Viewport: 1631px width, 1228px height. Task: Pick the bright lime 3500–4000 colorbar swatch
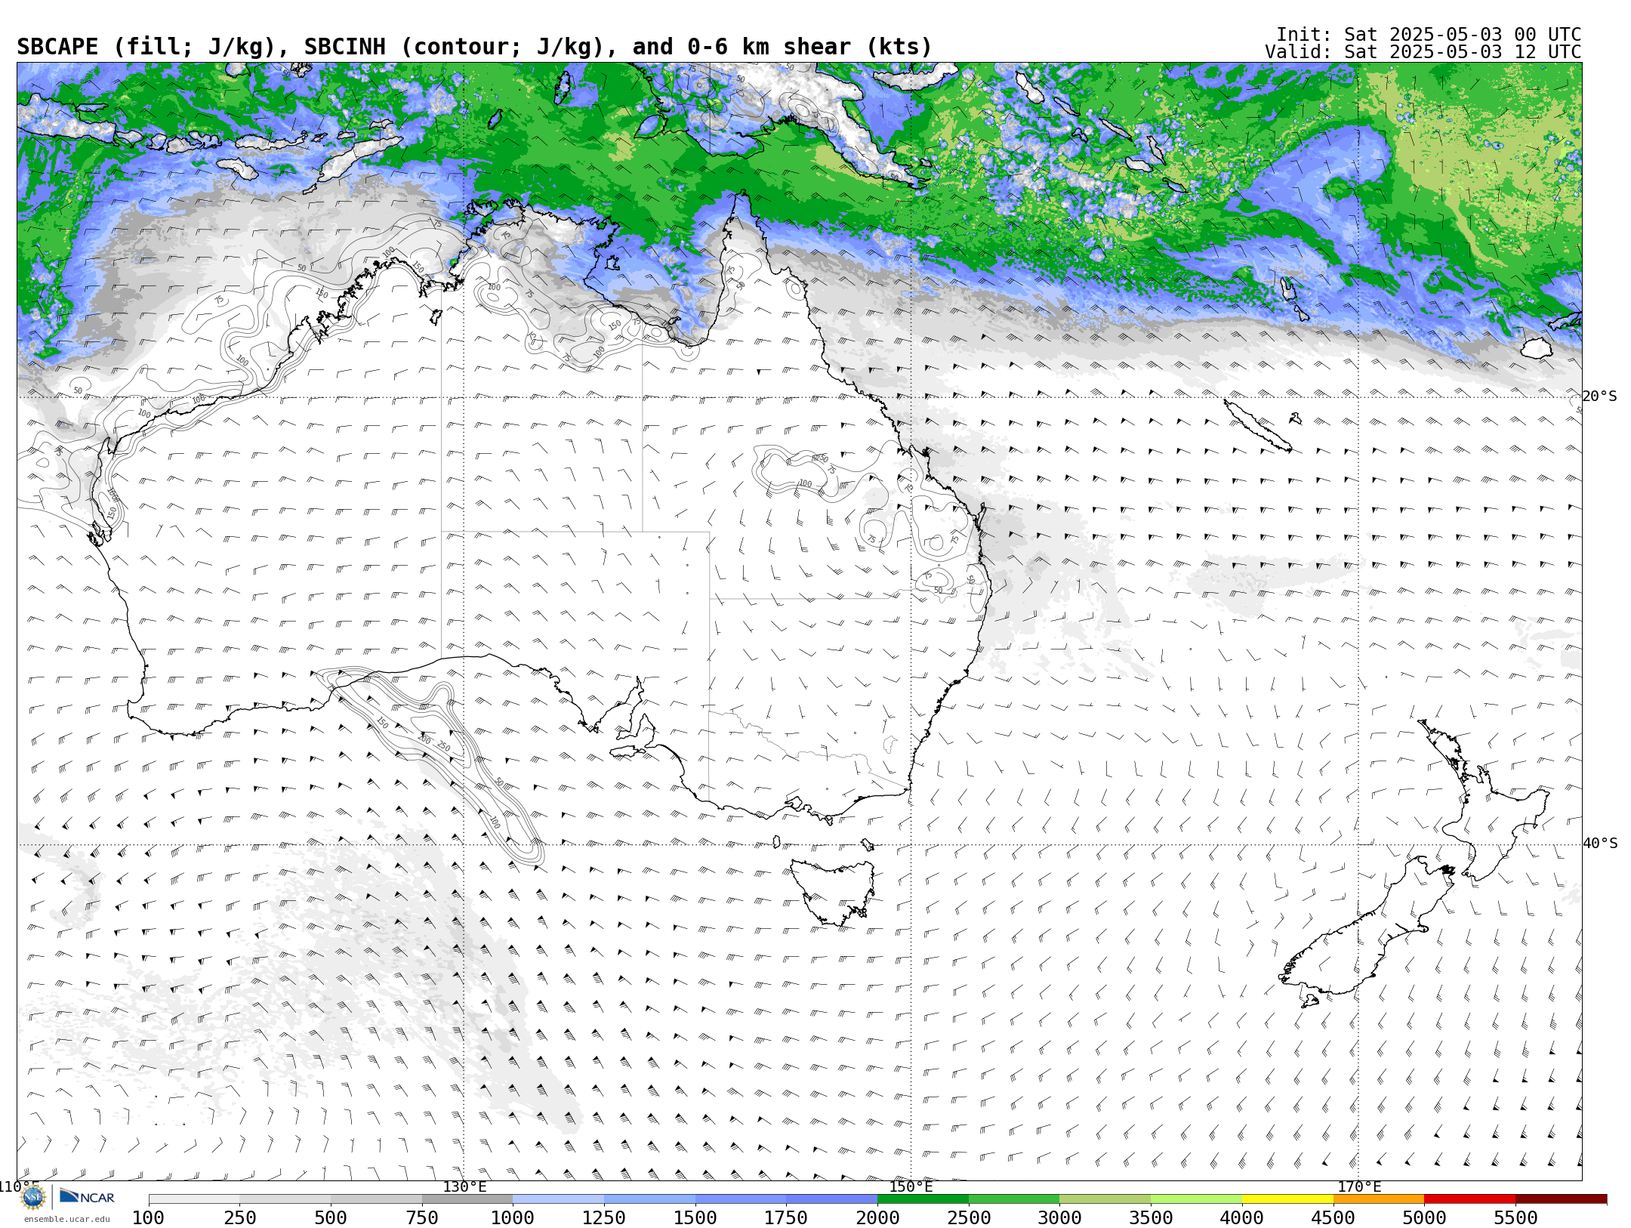pyautogui.click(x=1196, y=1199)
